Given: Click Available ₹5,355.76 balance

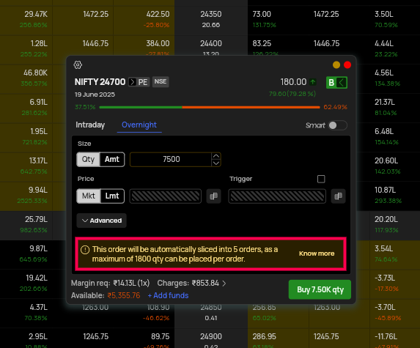Looking at the screenshot, I should [106, 295].
